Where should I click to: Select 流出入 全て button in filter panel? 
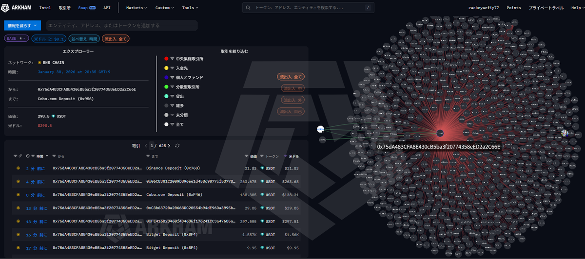(291, 77)
